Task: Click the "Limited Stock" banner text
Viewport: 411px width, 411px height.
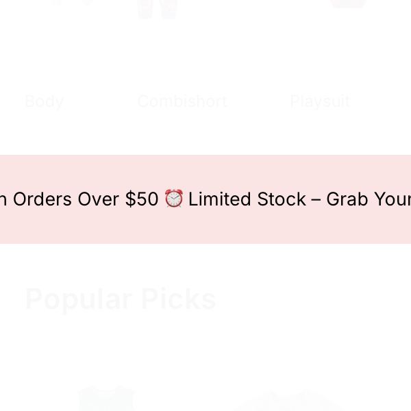Action: coord(247,199)
